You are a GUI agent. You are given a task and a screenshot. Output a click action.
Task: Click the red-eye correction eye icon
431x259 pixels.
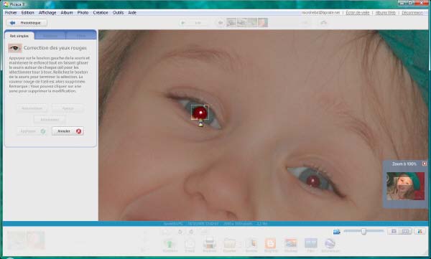(14, 48)
